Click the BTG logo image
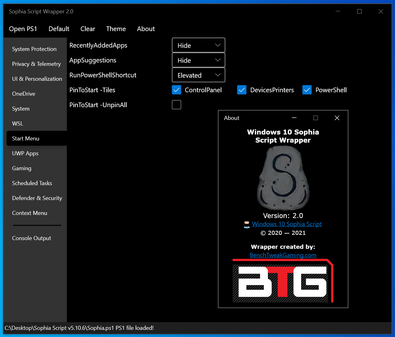Image resolution: width=395 pixels, height=337 pixels. [x=283, y=281]
